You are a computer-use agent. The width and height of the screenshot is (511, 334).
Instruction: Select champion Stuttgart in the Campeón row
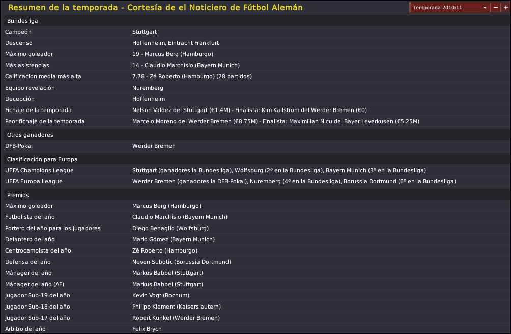pos(145,32)
